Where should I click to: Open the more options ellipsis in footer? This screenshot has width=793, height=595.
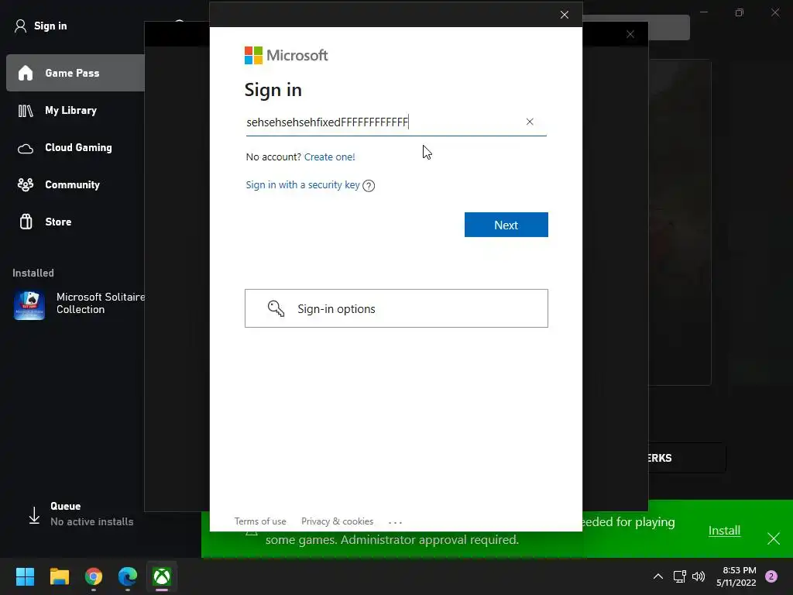click(x=395, y=522)
